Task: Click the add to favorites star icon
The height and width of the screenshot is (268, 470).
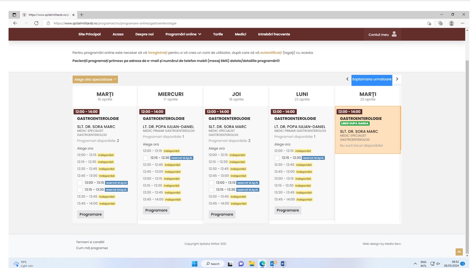Action: pos(429,23)
